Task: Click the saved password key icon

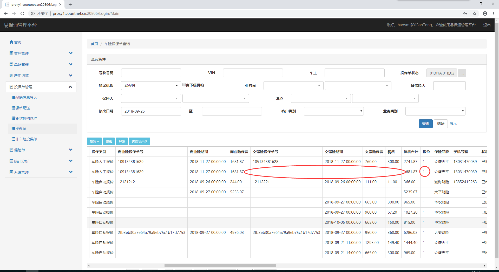Action: (x=465, y=13)
